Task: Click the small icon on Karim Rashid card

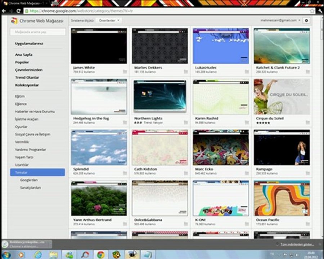Action: [x=247, y=122]
